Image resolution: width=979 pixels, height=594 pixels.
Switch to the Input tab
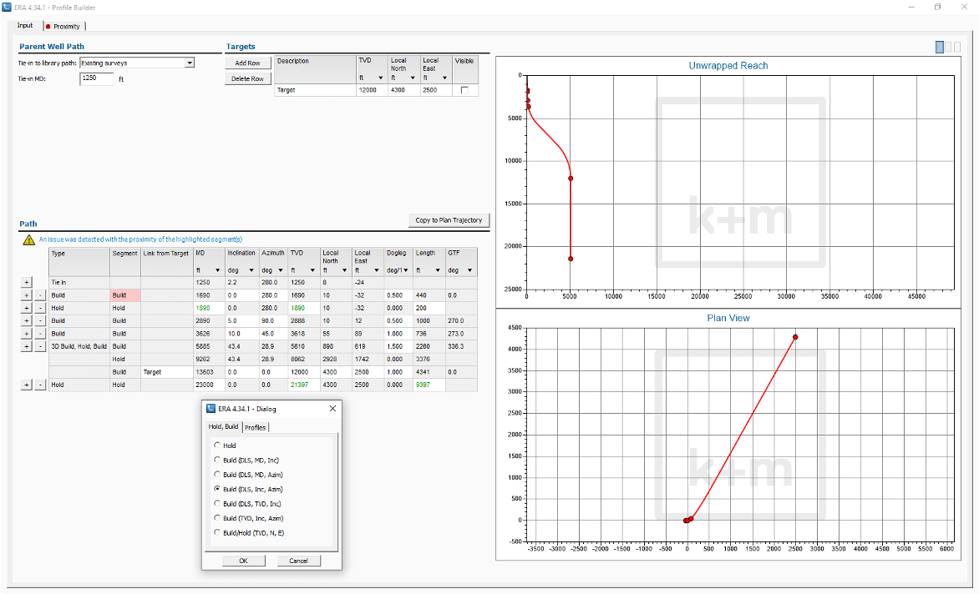[25, 26]
